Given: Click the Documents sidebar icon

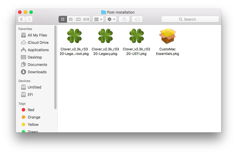Looking at the screenshot, I should pyautogui.click(x=23, y=64).
